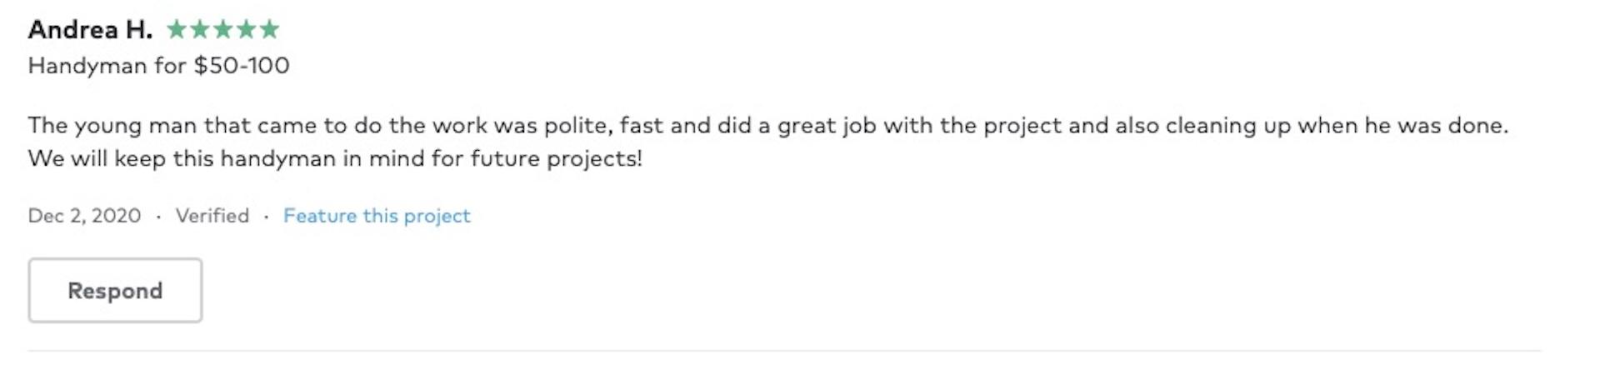Click the third (middle) rating star

click(x=223, y=30)
